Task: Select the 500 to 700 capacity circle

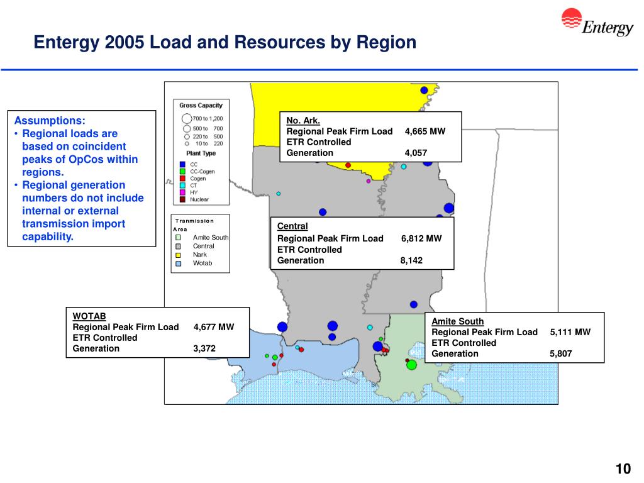Action: (187, 128)
